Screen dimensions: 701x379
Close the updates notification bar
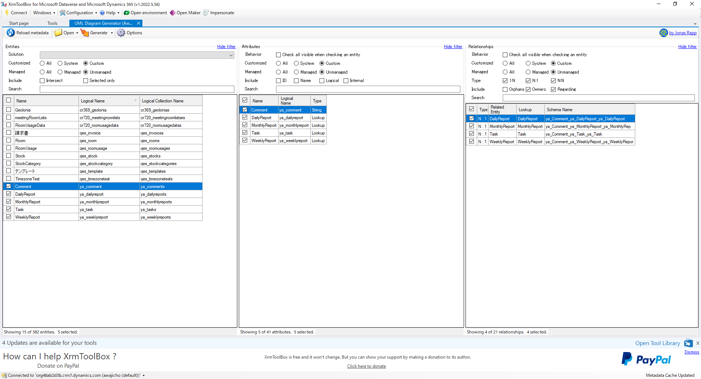[698, 343]
